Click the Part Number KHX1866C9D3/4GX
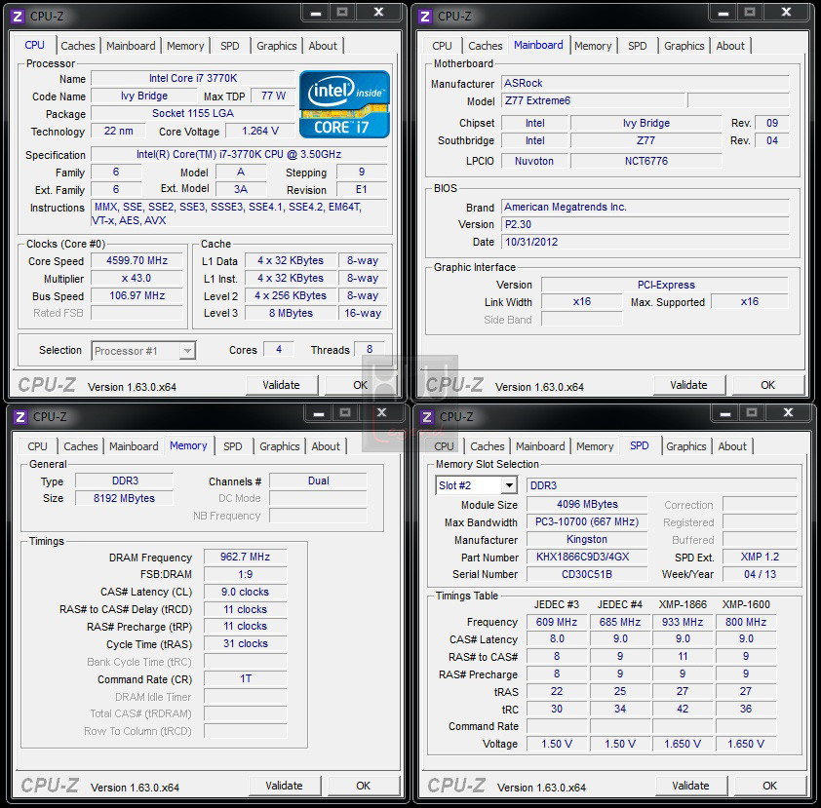The image size is (821, 808). [x=587, y=557]
